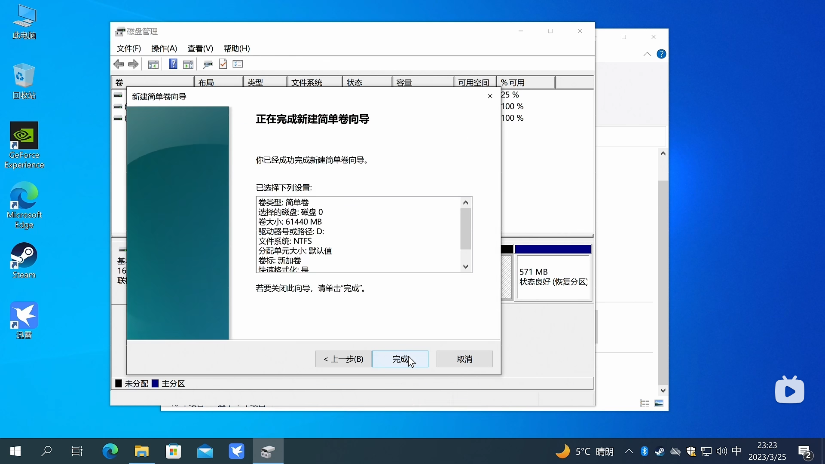Click the properties checkmark page icon
Viewport: 825px width, 464px height.
(x=223, y=64)
